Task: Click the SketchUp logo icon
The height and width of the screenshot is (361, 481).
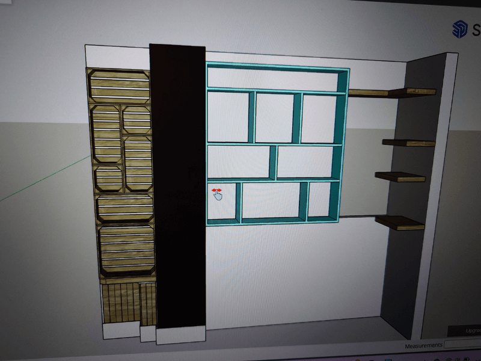Action: pyautogui.click(x=461, y=29)
